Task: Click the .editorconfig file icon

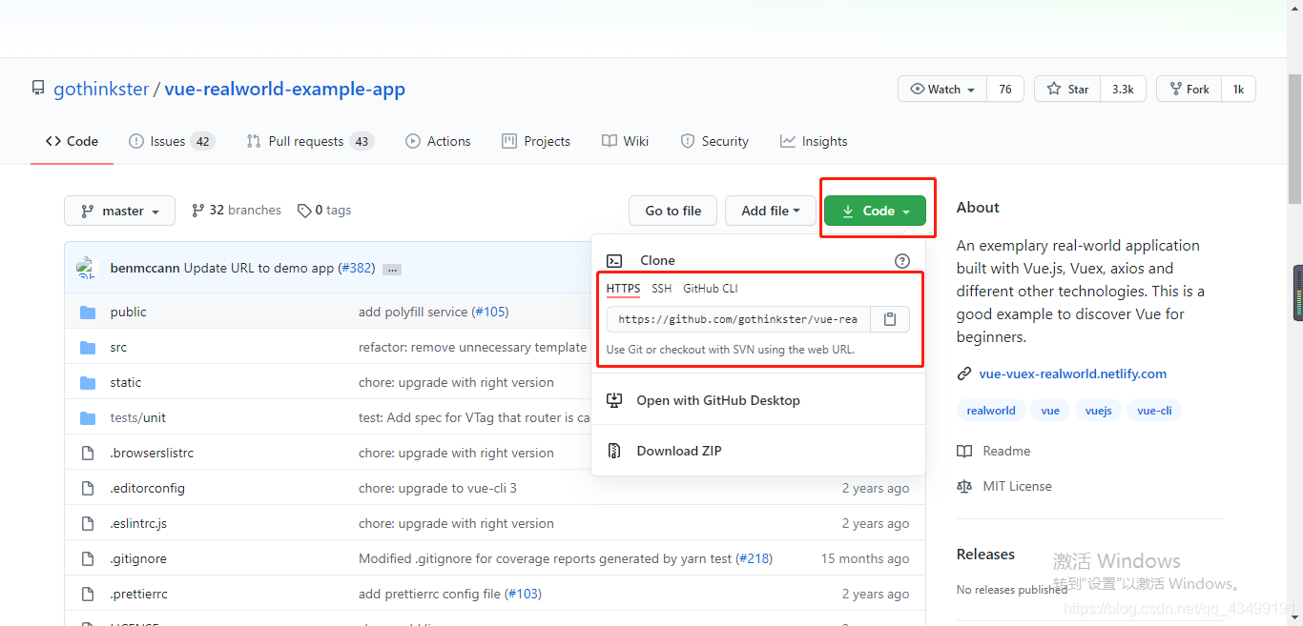Action: (88, 489)
